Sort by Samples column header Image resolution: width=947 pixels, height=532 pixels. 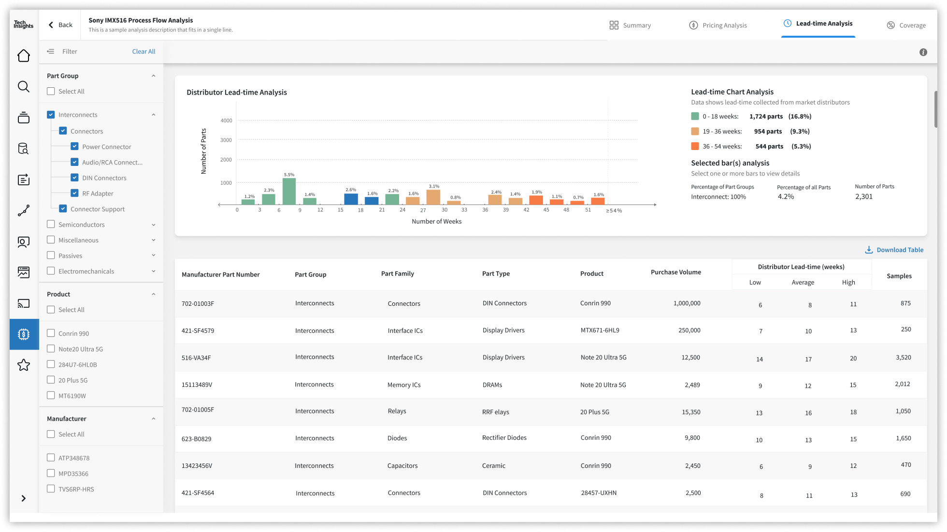[x=899, y=276]
